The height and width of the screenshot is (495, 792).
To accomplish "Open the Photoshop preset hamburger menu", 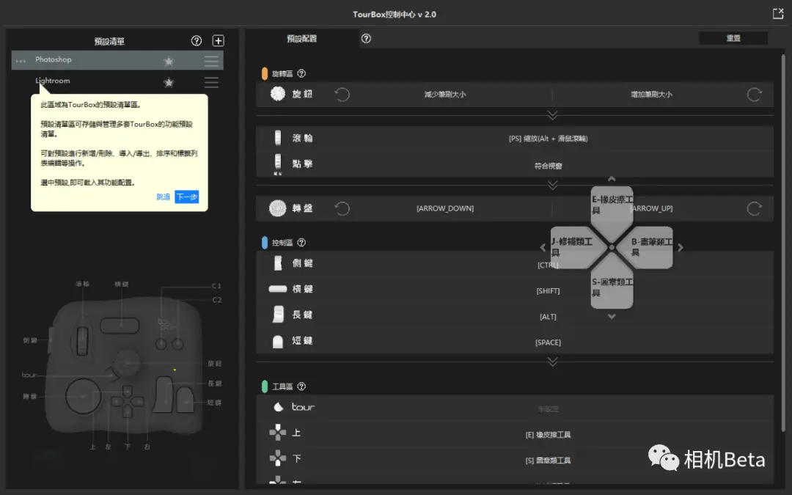I will [211, 59].
